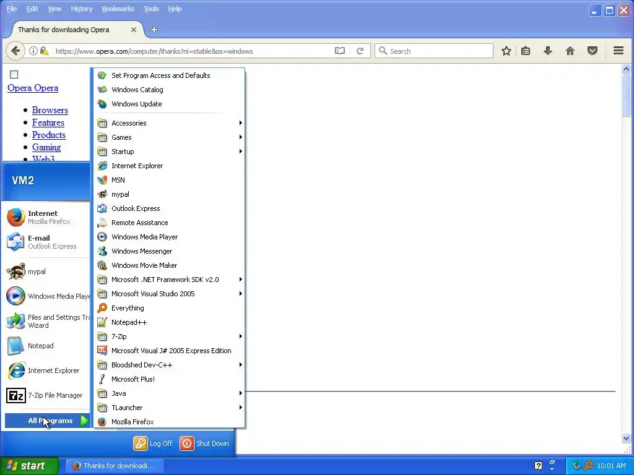Expand Bloodshed Dev-C++ submenu
The width and height of the screenshot is (634, 475).
169,365
